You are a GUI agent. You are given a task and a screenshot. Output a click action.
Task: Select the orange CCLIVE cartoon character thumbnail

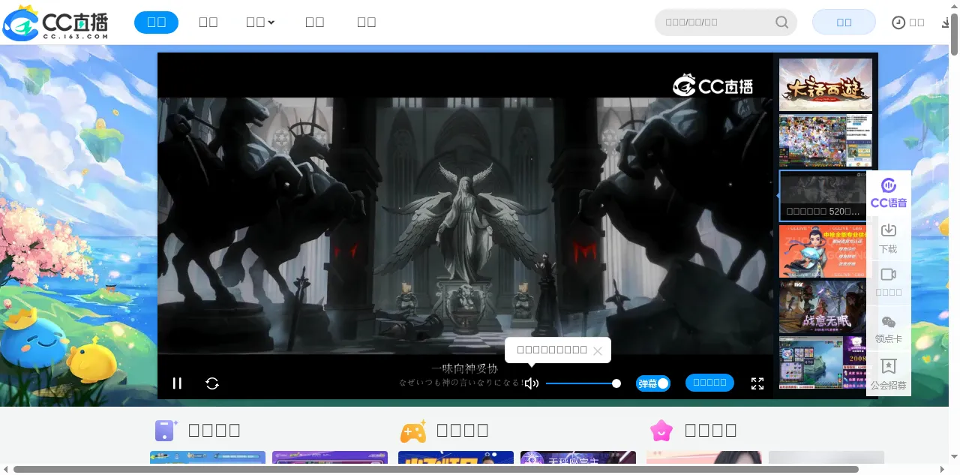823,251
